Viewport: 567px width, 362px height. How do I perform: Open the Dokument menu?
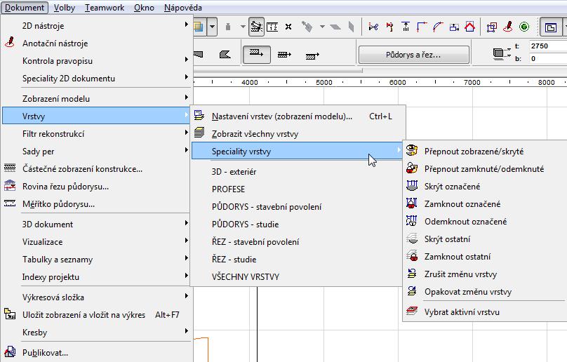(25, 7)
